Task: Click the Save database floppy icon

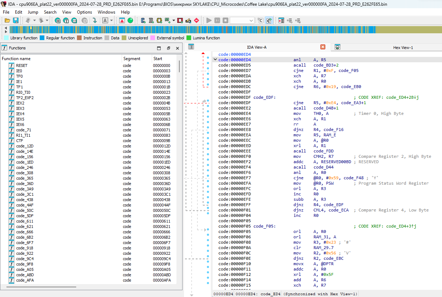Action: [x=16, y=20]
